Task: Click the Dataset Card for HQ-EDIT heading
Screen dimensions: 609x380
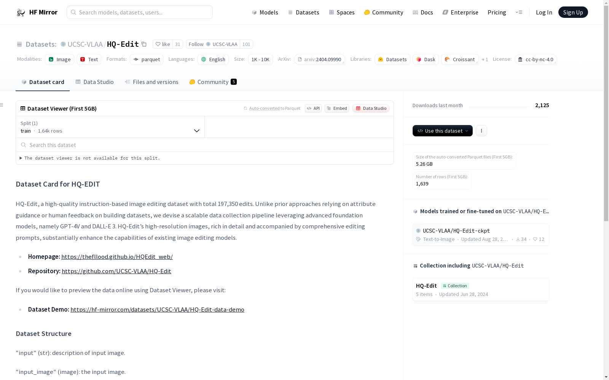Action: [x=58, y=184]
